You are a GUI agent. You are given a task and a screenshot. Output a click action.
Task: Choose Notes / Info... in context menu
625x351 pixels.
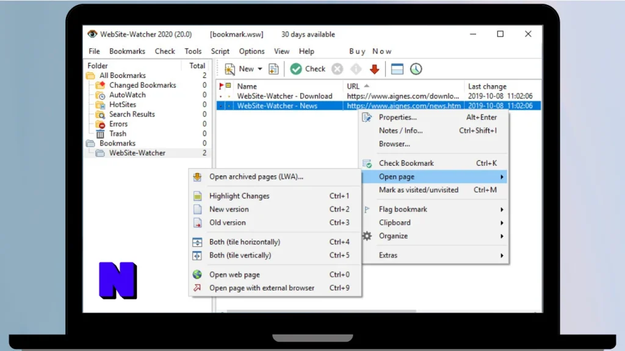(x=400, y=130)
